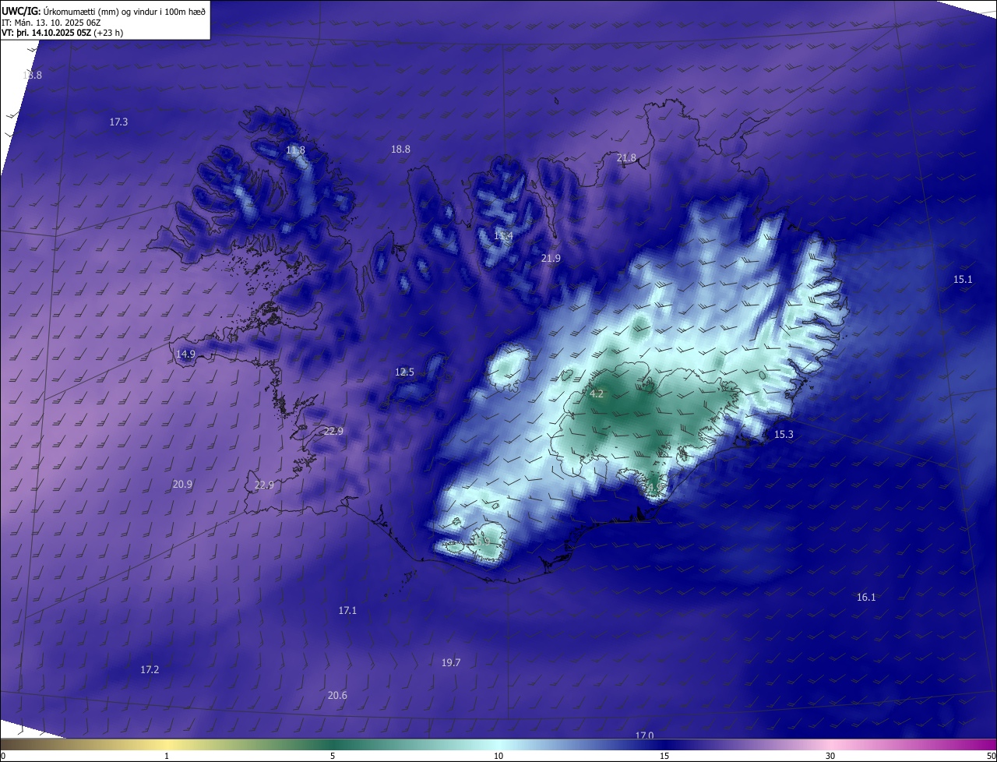This screenshot has height=762, width=997.
Task: Click the 17.3 wind value label
Action: pos(118,122)
